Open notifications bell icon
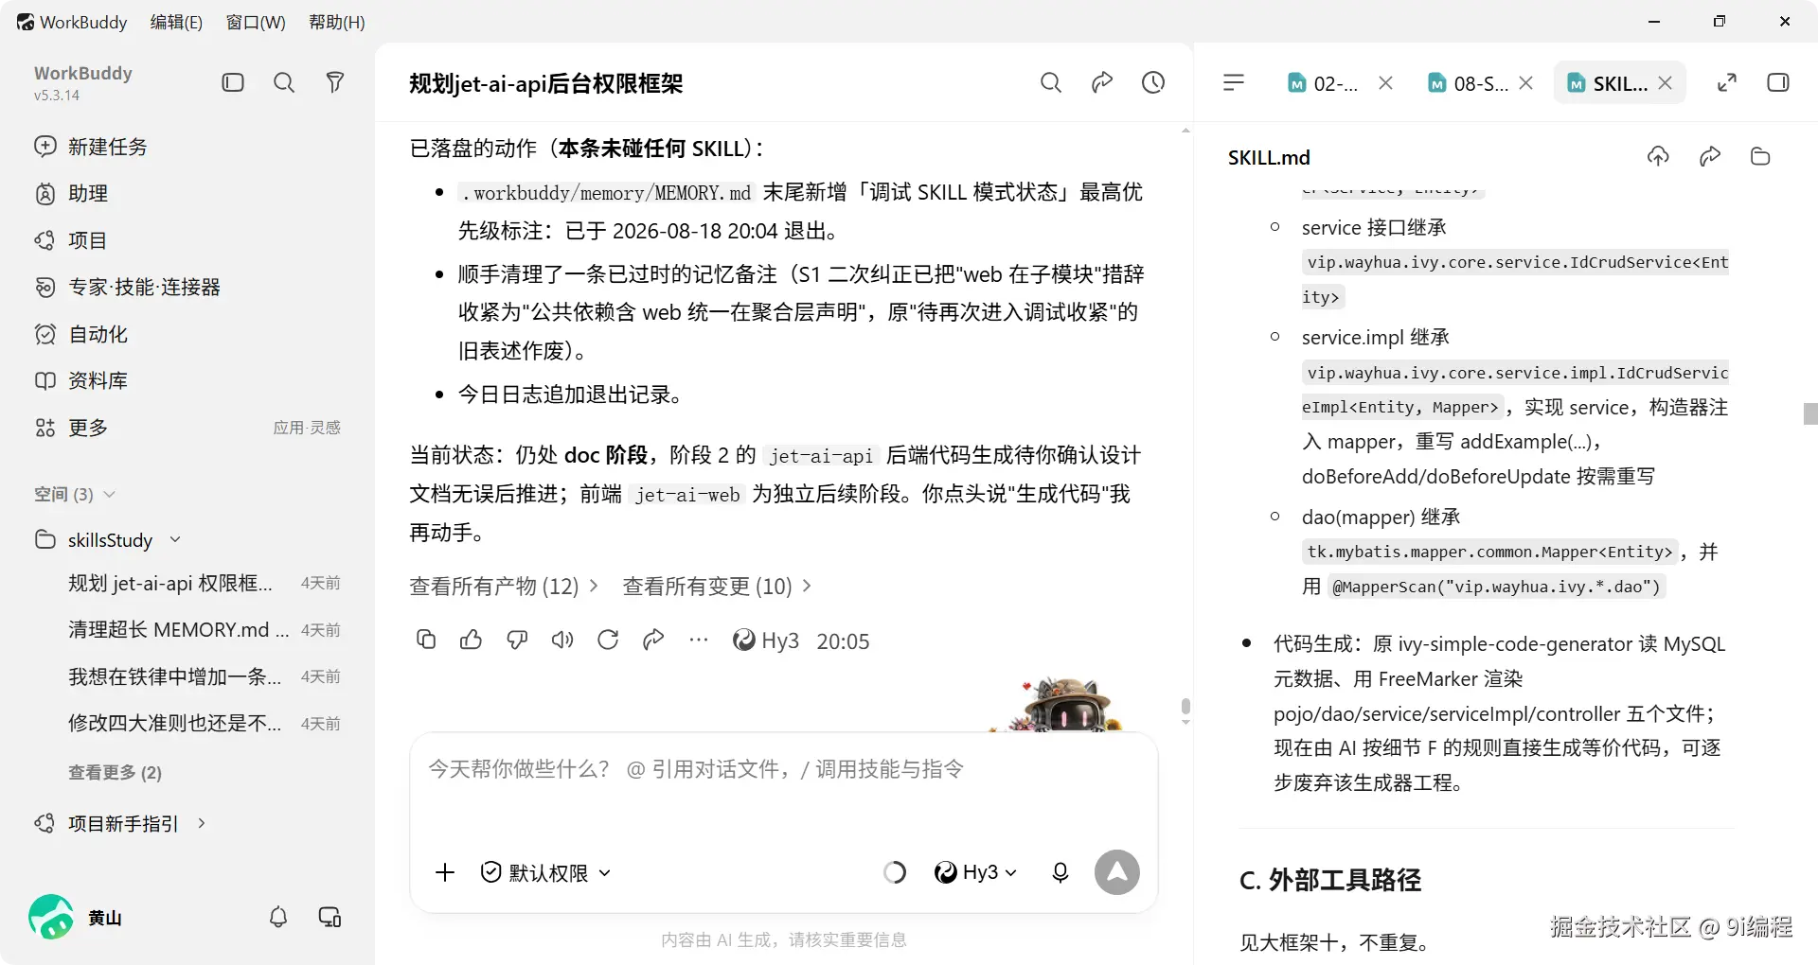 (278, 917)
